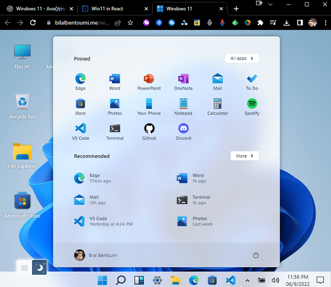
Task: Open the PowerPoint pinned app
Action: point(149,82)
